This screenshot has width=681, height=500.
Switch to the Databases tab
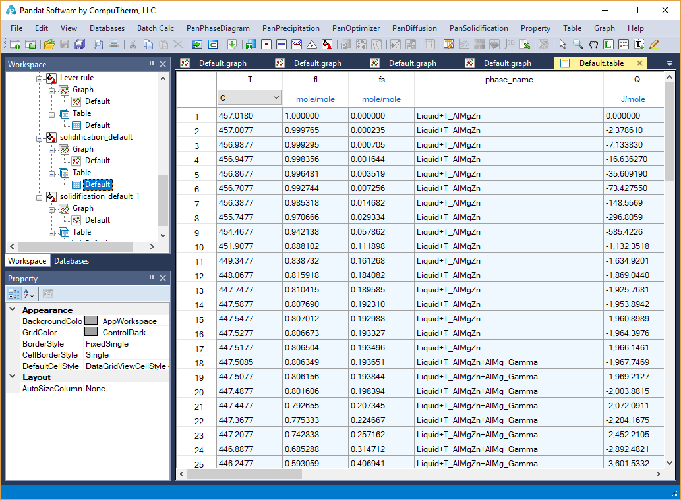(71, 261)
